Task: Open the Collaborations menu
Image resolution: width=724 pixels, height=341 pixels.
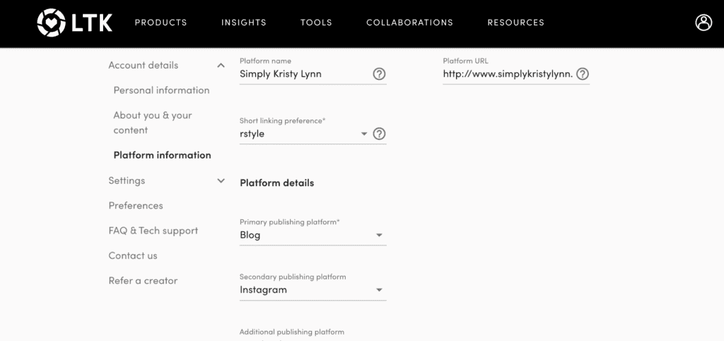Action: point(409,23)
